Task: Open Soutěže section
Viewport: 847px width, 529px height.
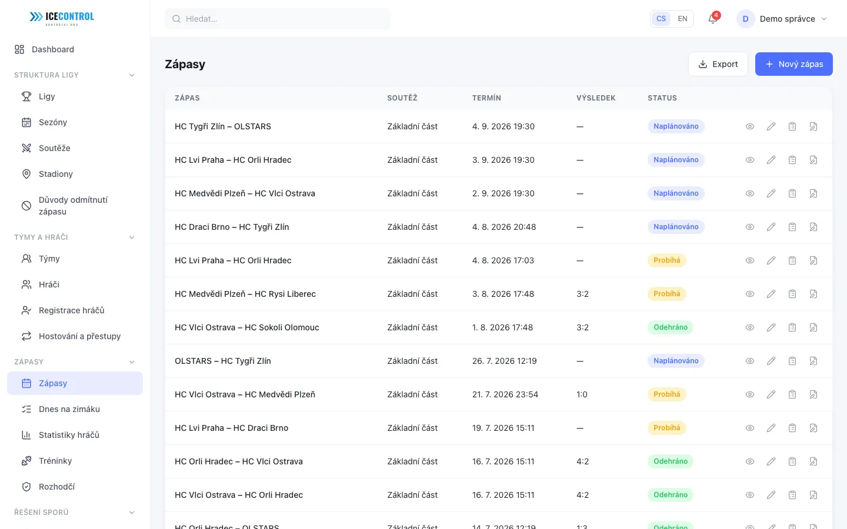Action: coord(75,148)
